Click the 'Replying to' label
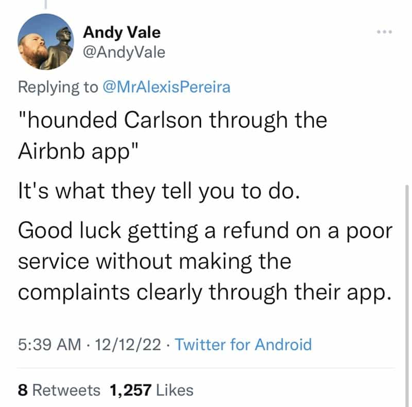412x407 pixels. click(x=58, y=87)
